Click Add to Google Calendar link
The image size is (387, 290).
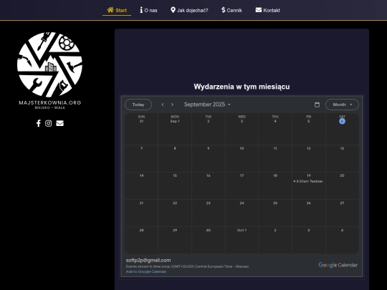coord(146,271)
